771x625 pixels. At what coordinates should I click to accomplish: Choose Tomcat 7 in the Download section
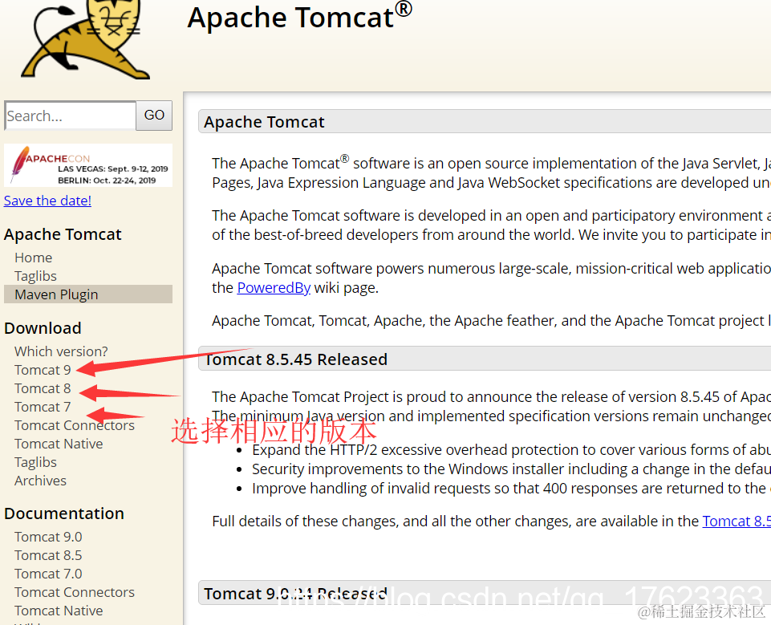pyautogui.click(x=43, y=407)
